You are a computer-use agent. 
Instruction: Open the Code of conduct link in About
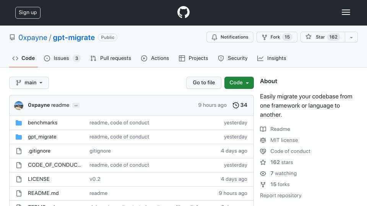[290, 151]
